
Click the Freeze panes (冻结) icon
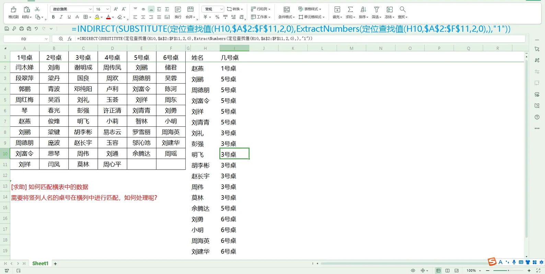390,9
